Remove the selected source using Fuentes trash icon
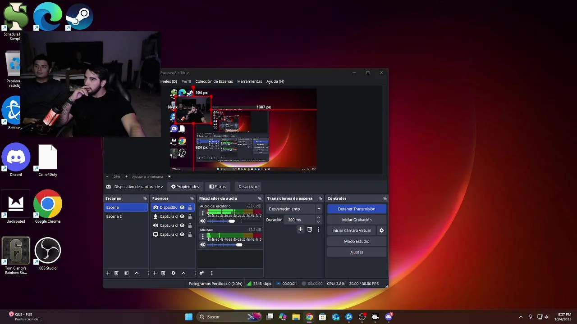This screenshot has height=324, width=577. [163, 273]
